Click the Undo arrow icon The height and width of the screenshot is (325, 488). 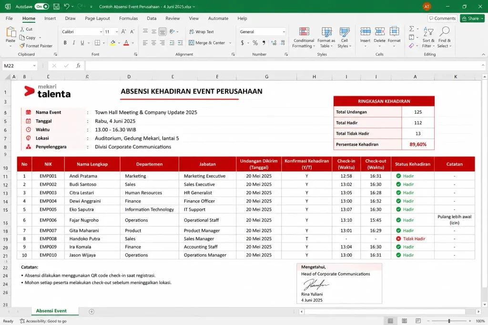tap(66, 7)
